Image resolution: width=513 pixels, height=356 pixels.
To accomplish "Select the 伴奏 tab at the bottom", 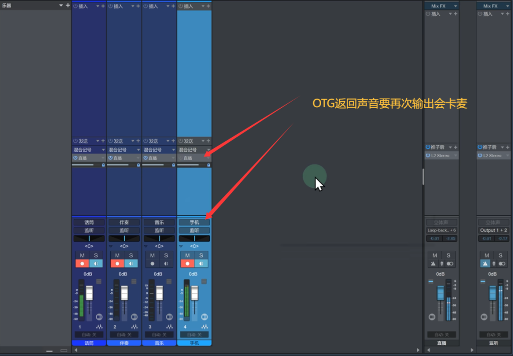I will [x=124, y=343].
